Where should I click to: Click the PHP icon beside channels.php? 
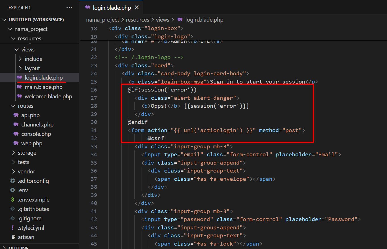tap(16, 125)
